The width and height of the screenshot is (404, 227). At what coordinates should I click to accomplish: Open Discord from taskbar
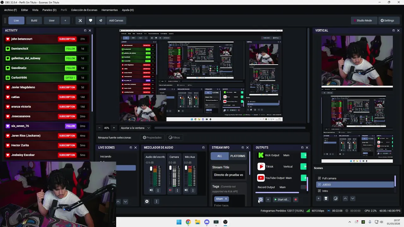(x=207, y=222)
